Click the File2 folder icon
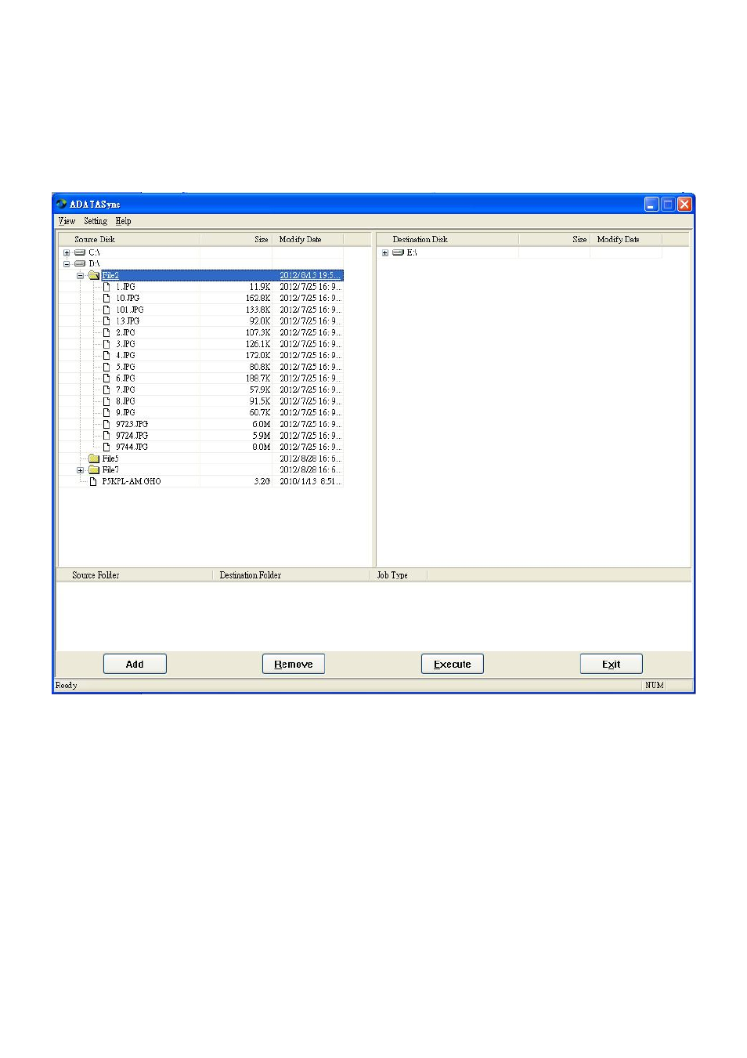Screen dimensions: 747x1058 pos(94,275)
